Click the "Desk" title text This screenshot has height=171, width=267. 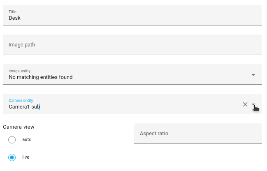(x=15, y=18)
